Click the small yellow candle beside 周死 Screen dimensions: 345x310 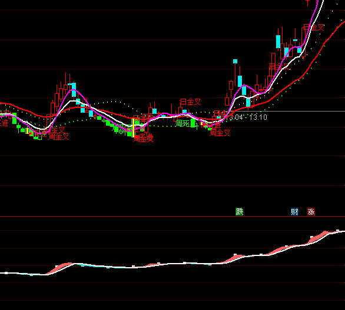click(201, 124)
